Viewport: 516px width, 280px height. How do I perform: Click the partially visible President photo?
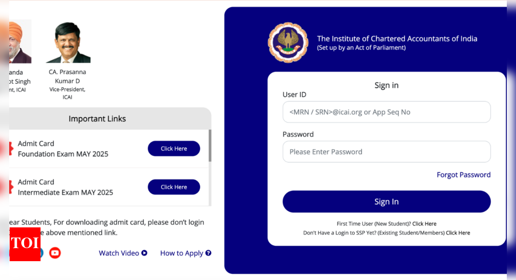(x=20, y=42)
